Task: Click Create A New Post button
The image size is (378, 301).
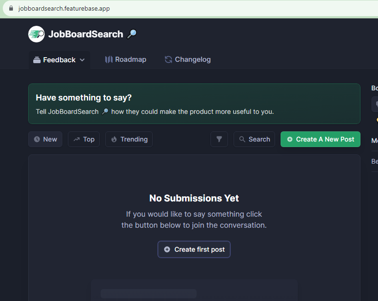Action: (320, 139)
